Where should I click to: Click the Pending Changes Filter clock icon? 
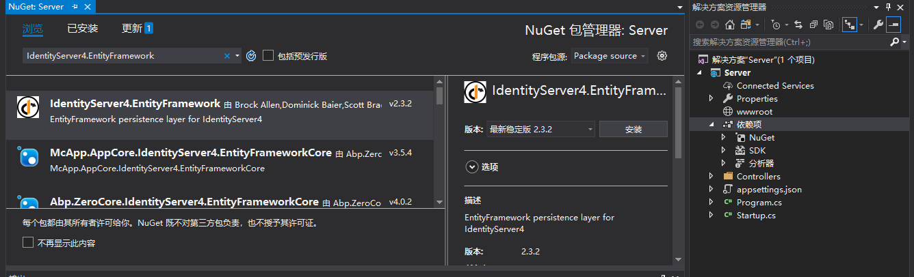pos(775,25)
